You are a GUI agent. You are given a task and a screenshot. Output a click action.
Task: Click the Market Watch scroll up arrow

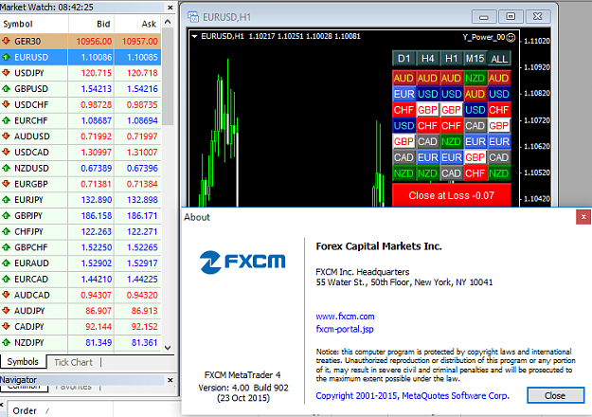click(168, 22)
